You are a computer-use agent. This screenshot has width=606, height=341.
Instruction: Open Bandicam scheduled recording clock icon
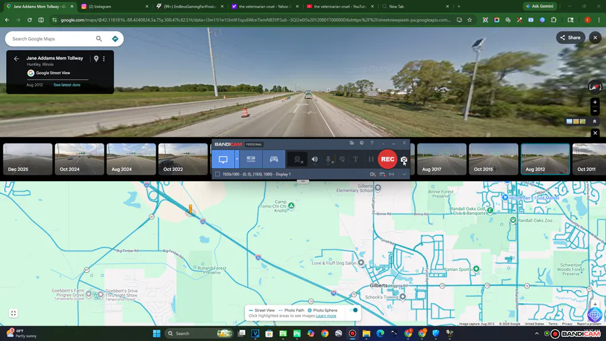(x=362, y=143)
